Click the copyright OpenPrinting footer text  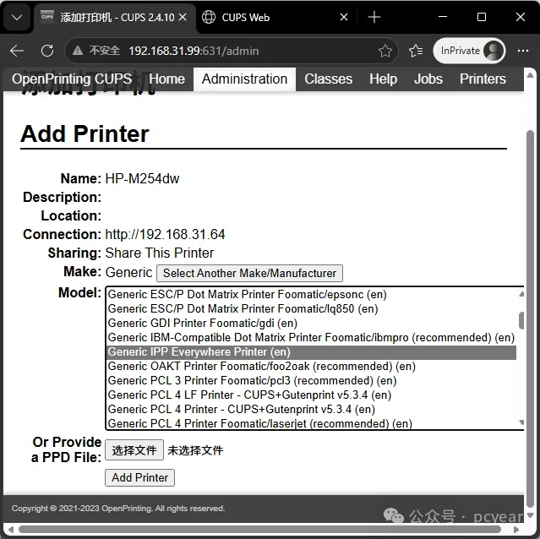click(x=118, y=509)
